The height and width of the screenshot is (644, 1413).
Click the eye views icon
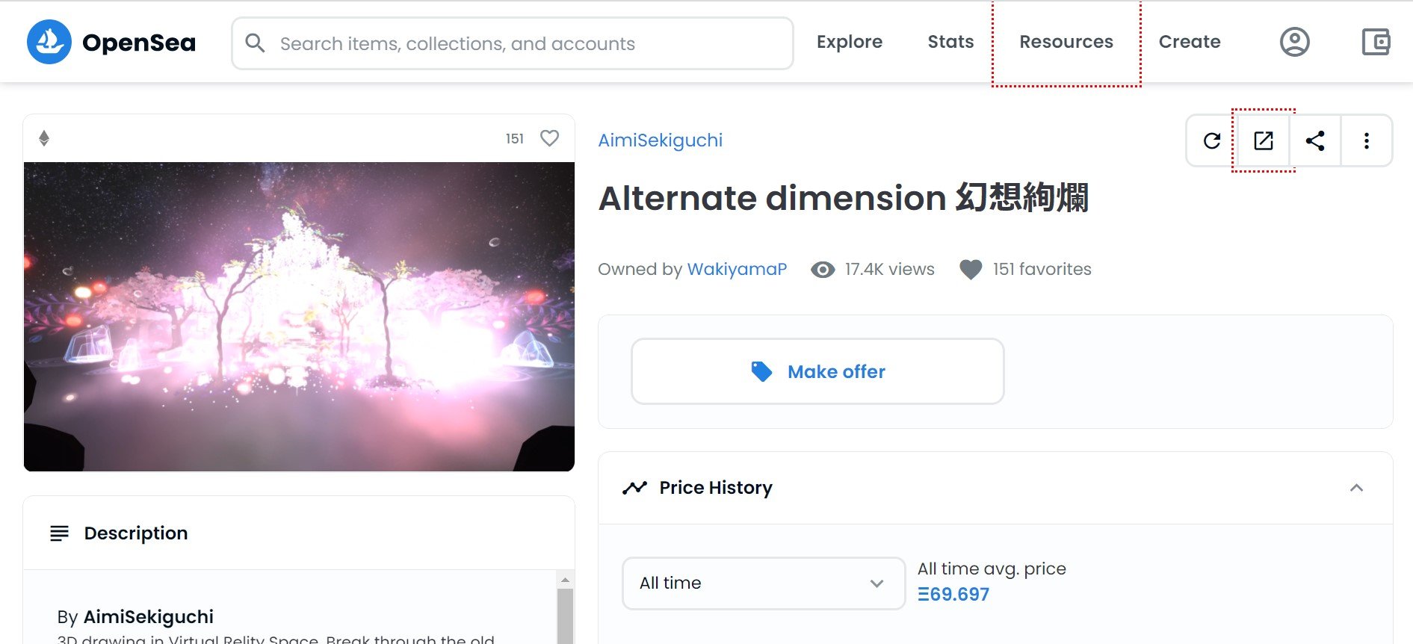point(823,270)
